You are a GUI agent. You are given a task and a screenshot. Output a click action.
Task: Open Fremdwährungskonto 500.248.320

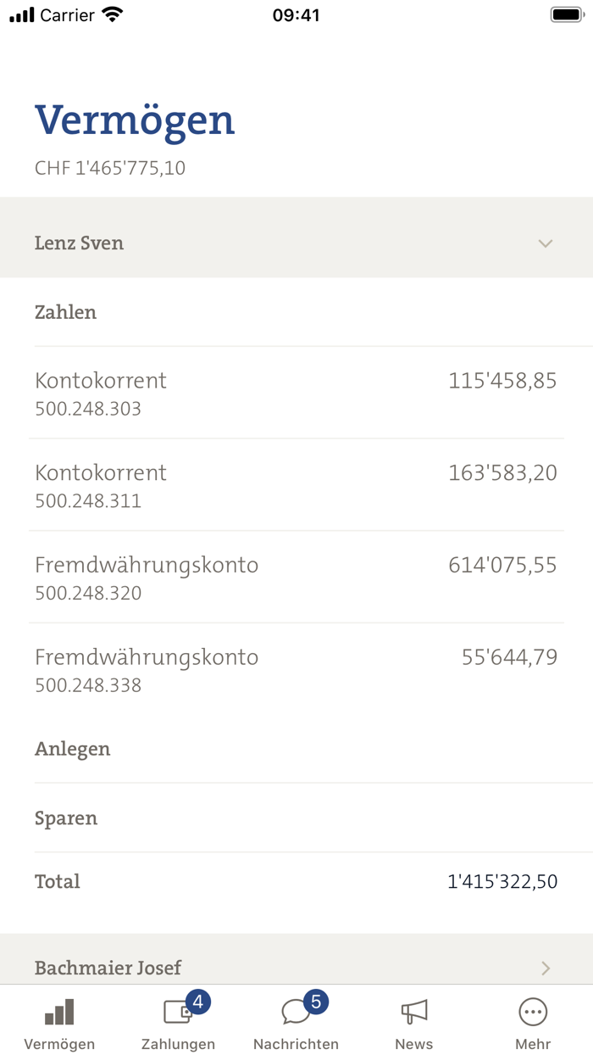[x=296, y=578]
